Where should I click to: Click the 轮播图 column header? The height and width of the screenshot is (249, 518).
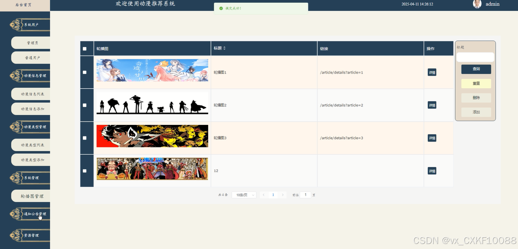(x=152, y=49)
